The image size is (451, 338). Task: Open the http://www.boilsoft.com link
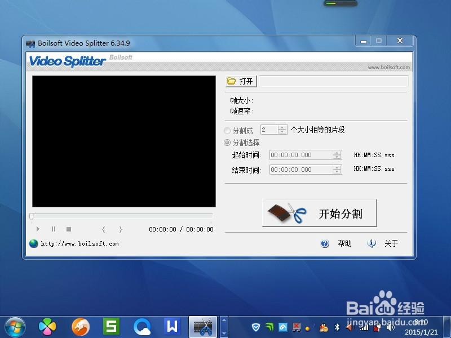[79, 244]
